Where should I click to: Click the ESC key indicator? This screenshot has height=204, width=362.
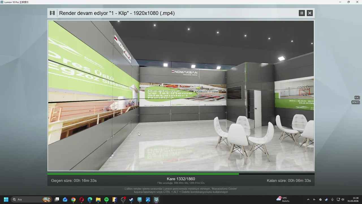coord(357,97)
